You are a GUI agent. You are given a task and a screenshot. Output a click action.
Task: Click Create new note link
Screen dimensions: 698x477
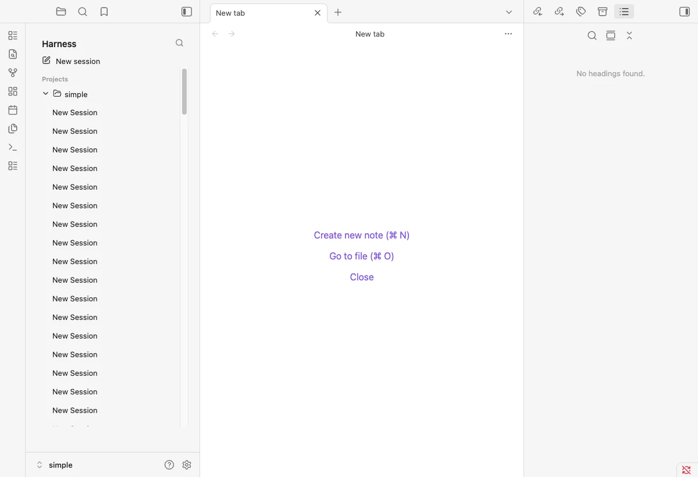pos(362,235)
